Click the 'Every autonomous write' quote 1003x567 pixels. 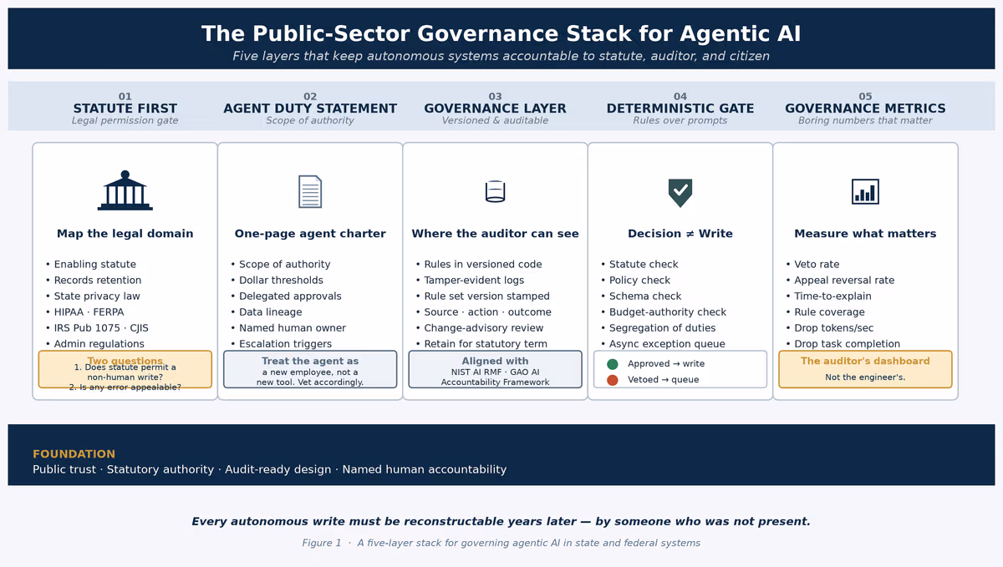[501, 522]
